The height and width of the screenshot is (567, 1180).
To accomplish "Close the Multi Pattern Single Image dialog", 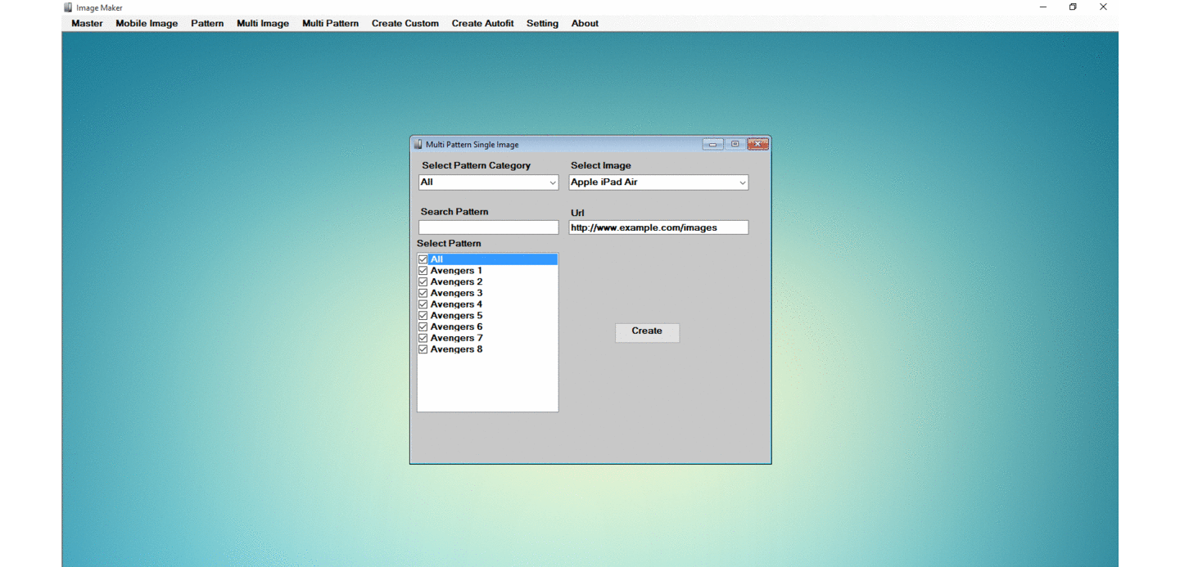I will [758, 145].
